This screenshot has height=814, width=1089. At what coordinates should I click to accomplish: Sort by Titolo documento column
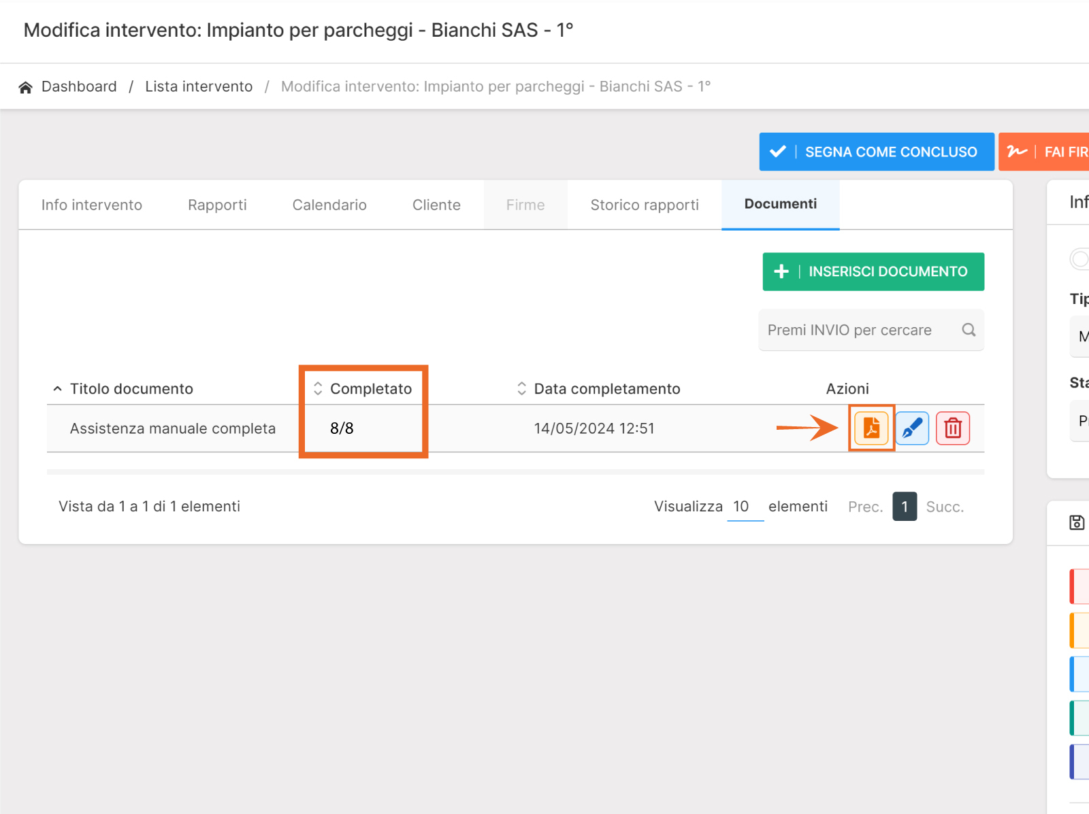(x=131, y=389)
